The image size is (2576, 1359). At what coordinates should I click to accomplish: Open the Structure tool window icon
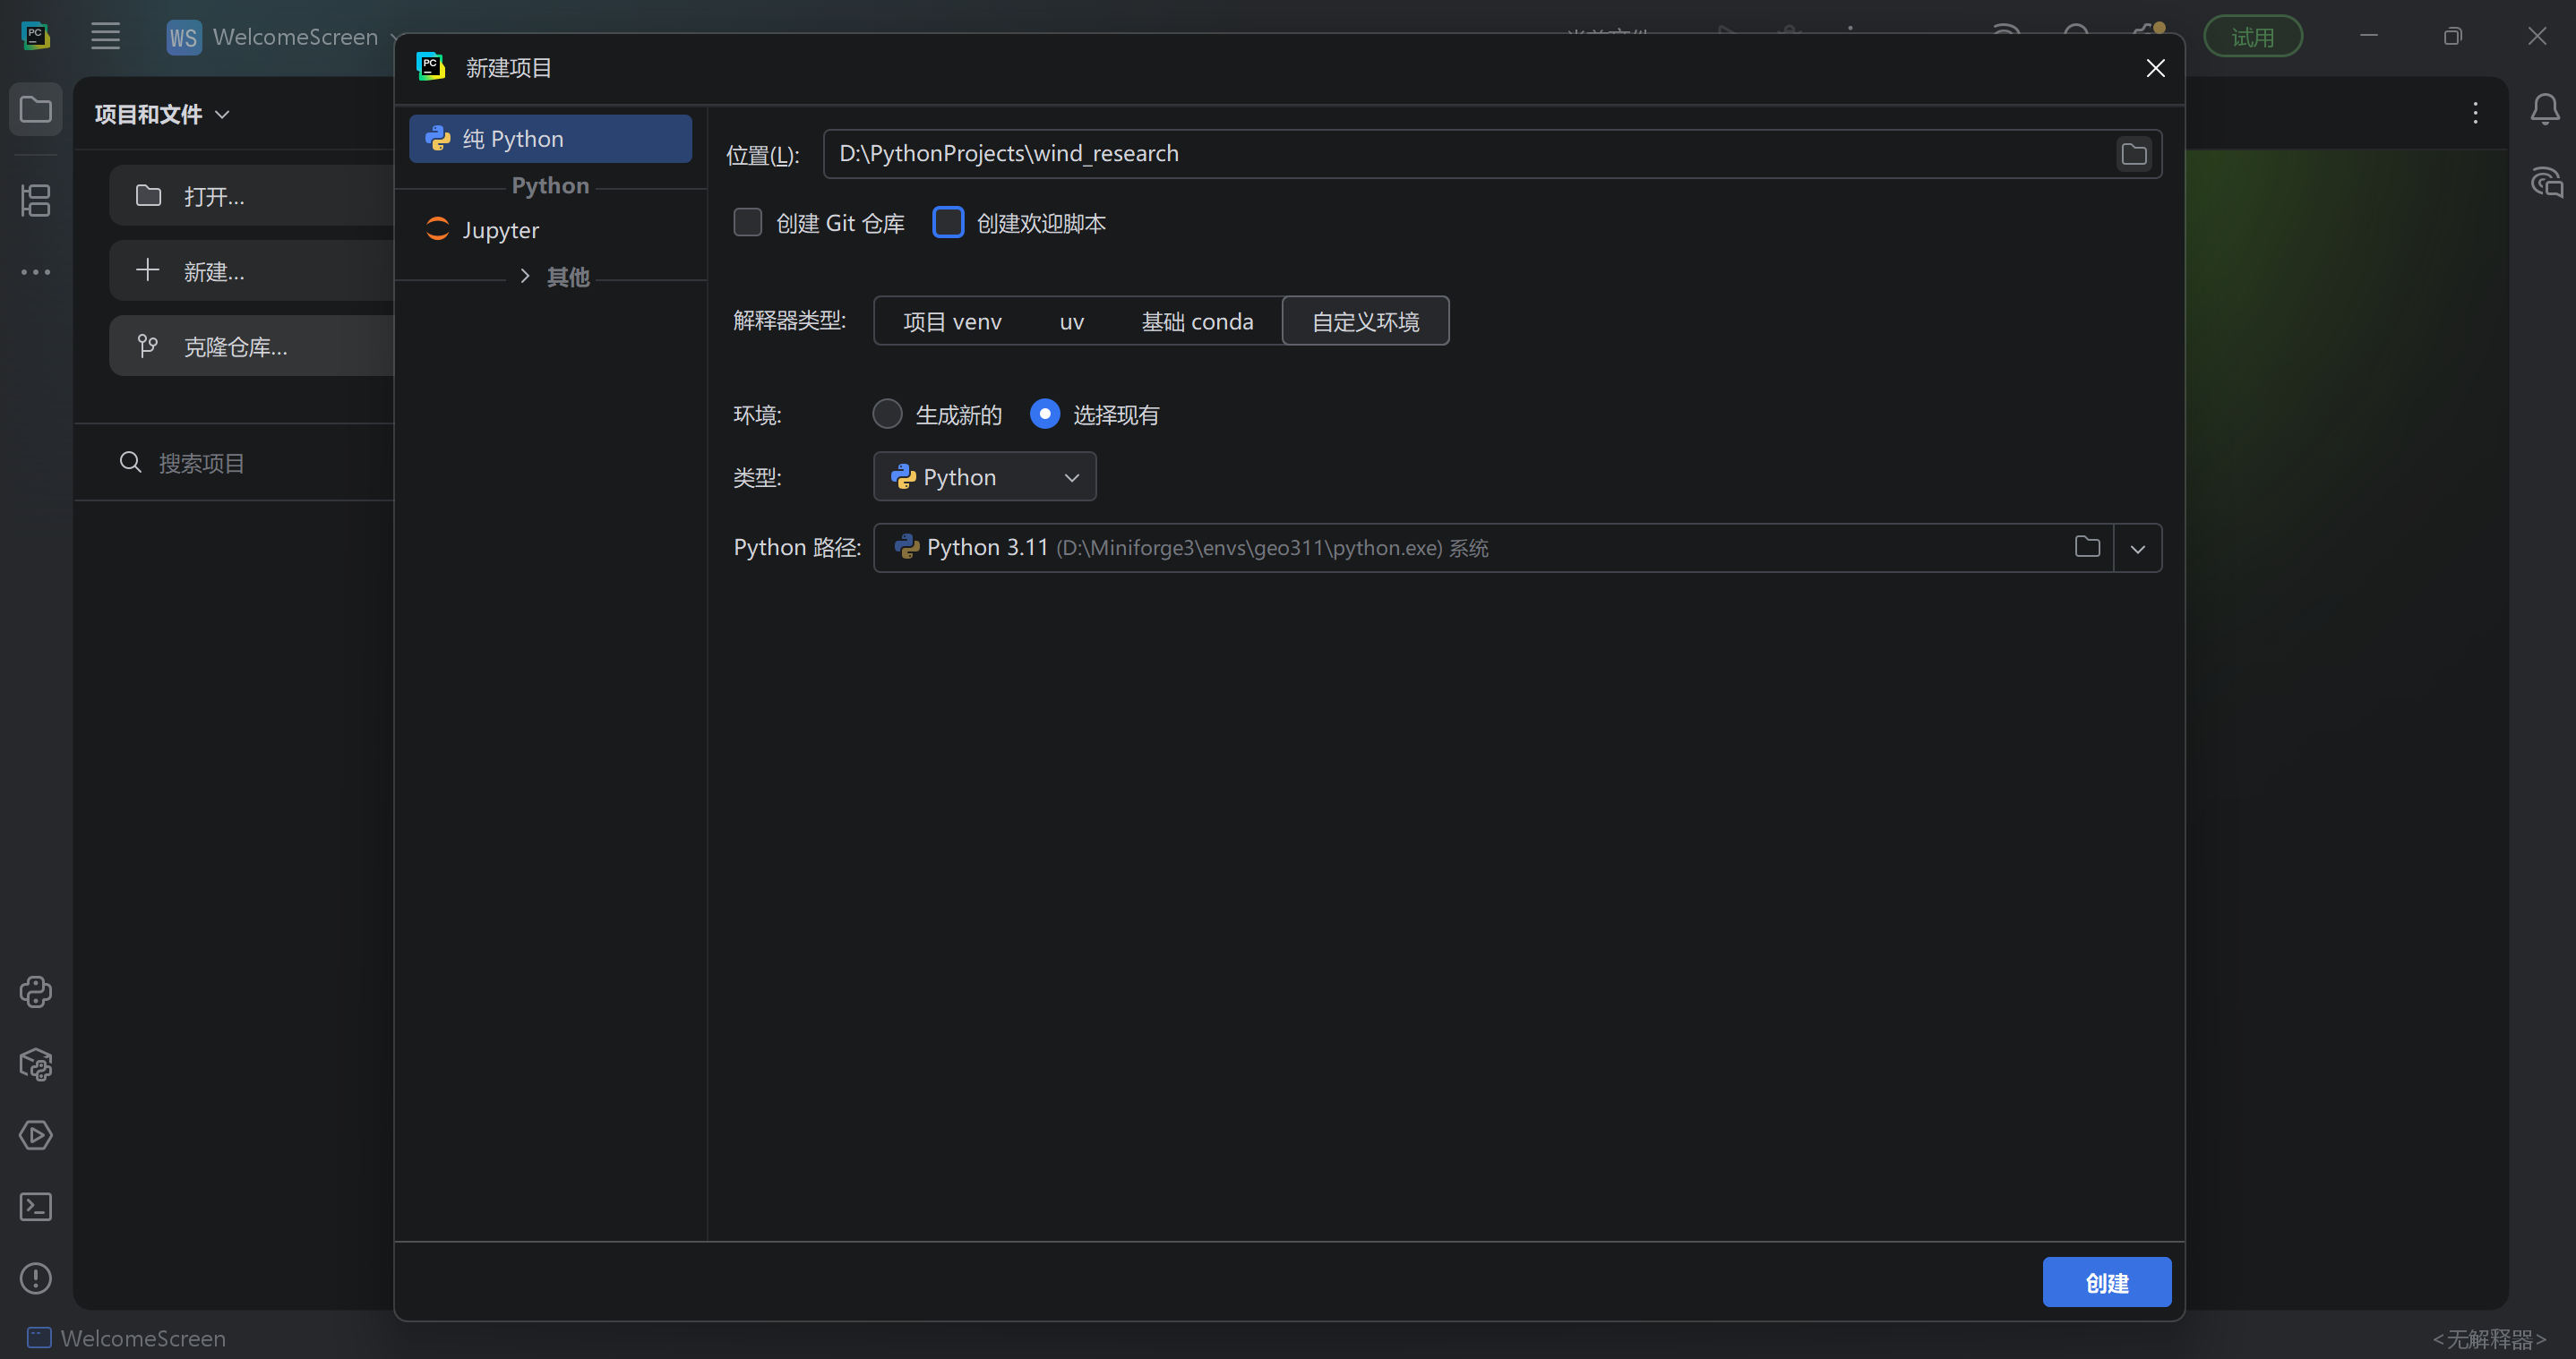coord(36,200)
